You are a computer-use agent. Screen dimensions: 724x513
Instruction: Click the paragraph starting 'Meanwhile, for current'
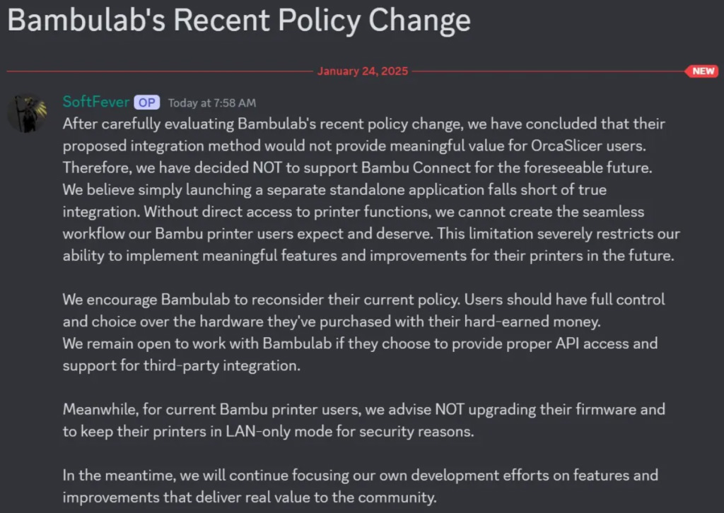point(364,420)
